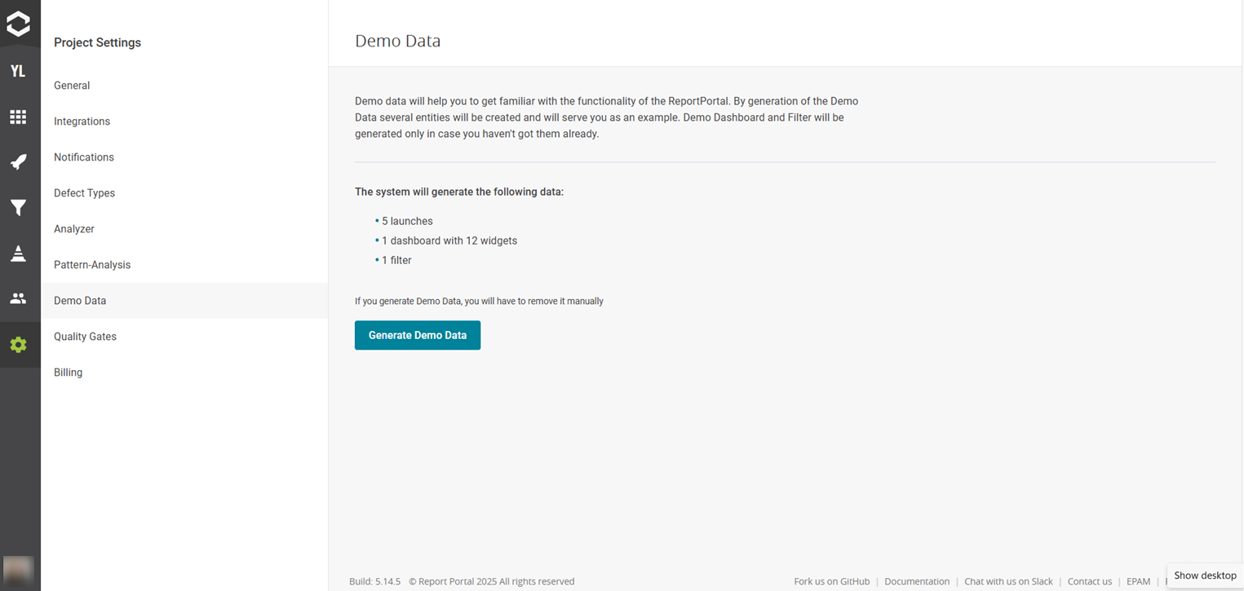Click the ReportPortal logo
Screen dimensions: 1244x591
tap(20, 24)
